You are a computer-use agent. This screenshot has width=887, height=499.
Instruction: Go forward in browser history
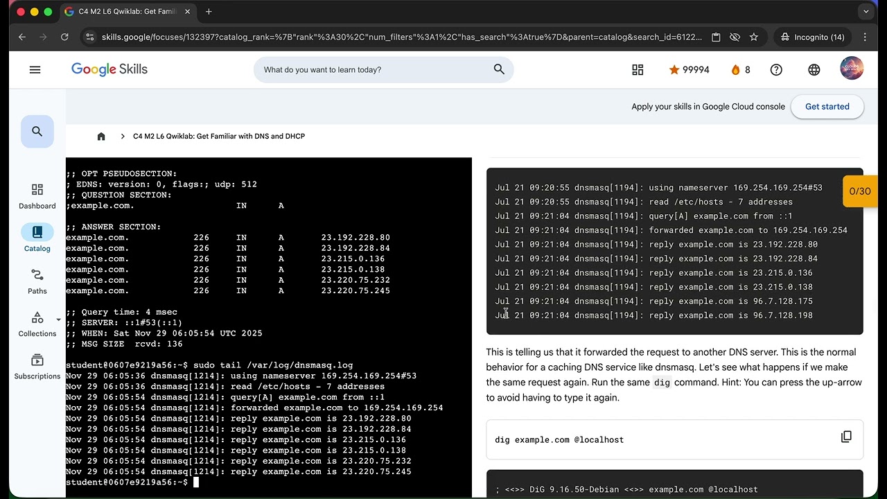point(43,37)
